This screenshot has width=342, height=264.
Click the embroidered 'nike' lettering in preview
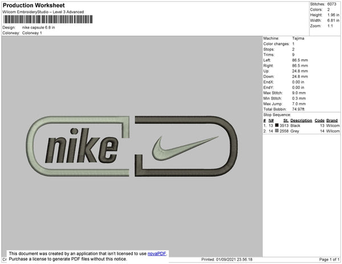point(82,146)
